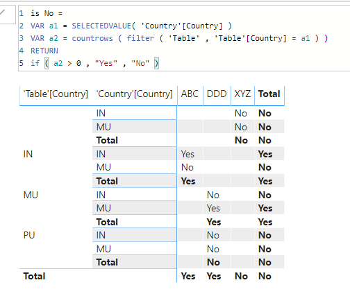Click the ABC column header
The image size is (350, 296).
[190, 94]
